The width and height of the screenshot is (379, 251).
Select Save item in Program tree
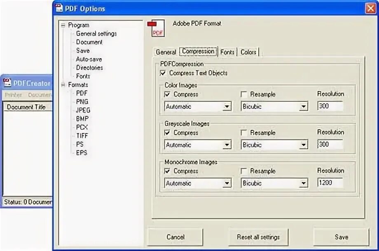point(83,51)
